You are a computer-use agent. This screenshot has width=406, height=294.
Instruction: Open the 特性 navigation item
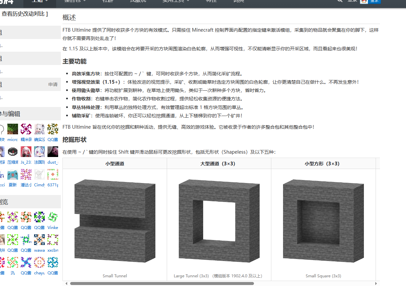(x=211, y=1)
